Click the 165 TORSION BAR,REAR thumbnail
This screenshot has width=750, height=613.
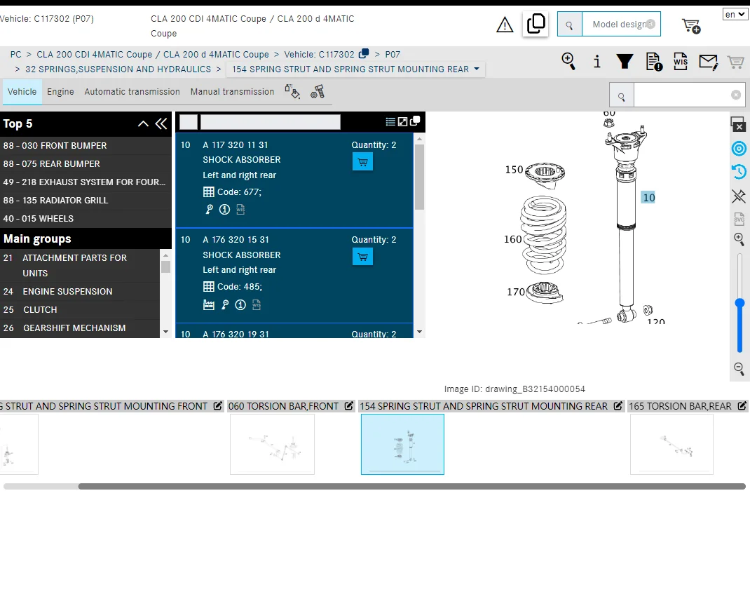point(671,444)
